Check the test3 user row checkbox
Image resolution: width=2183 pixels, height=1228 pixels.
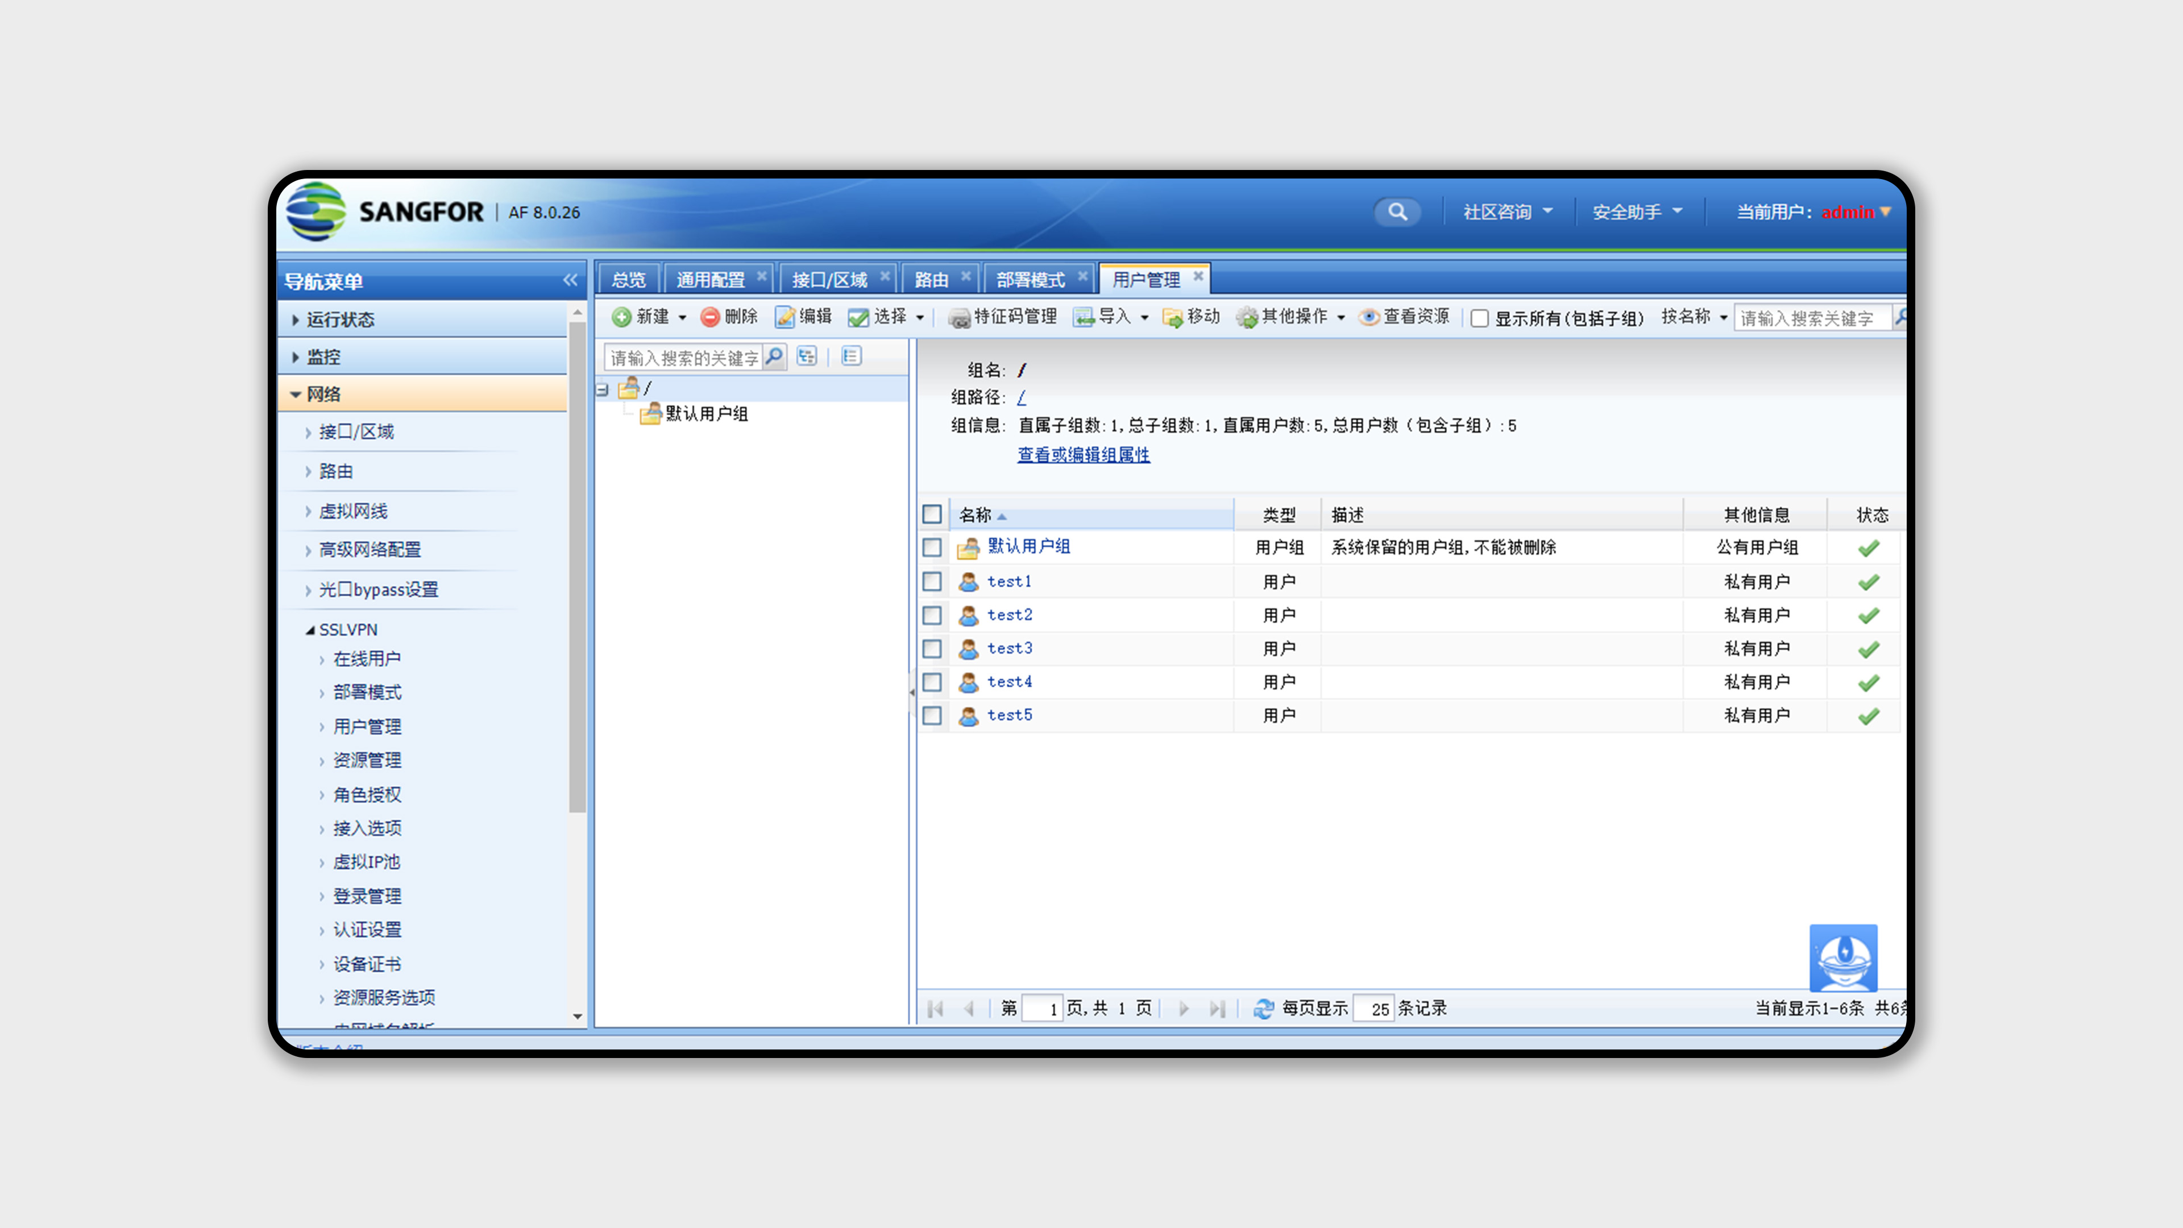click(x=932, y=649)
